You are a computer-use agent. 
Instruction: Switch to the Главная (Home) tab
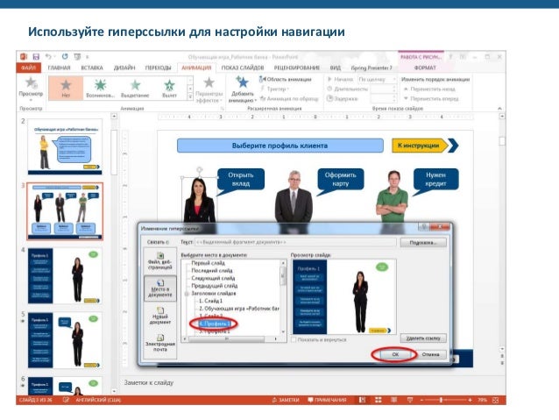60,68
